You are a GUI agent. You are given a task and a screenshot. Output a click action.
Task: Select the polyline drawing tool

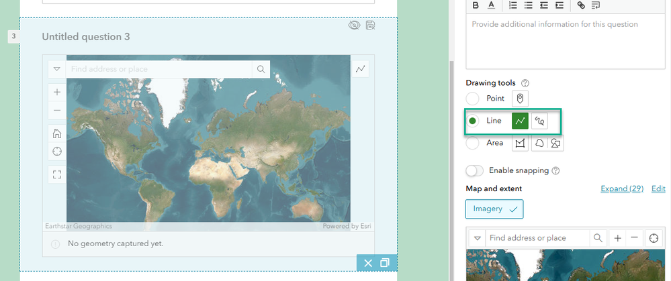point(520,121)
